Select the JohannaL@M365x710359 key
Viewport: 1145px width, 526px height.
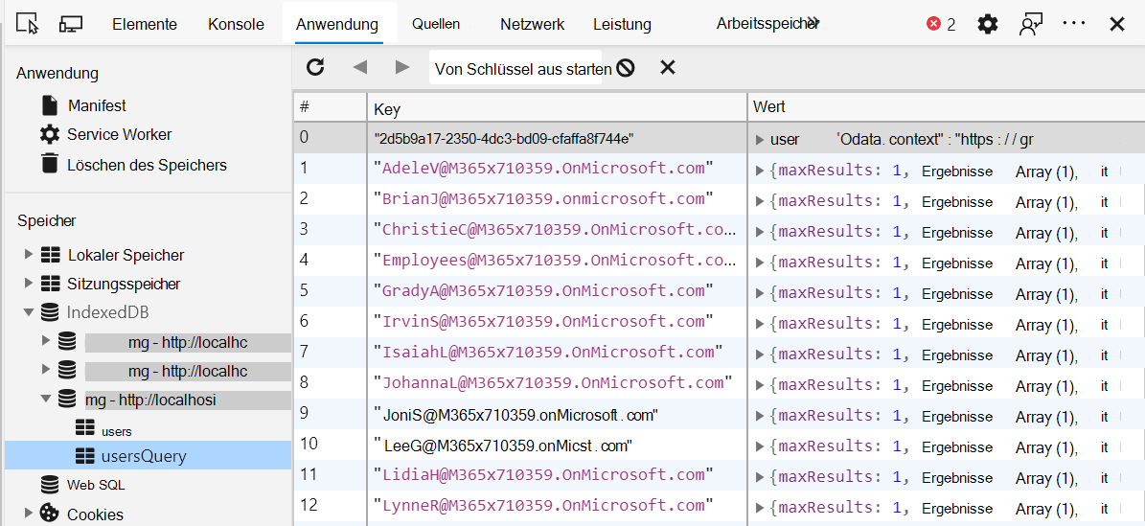click(x=552, y=383)
